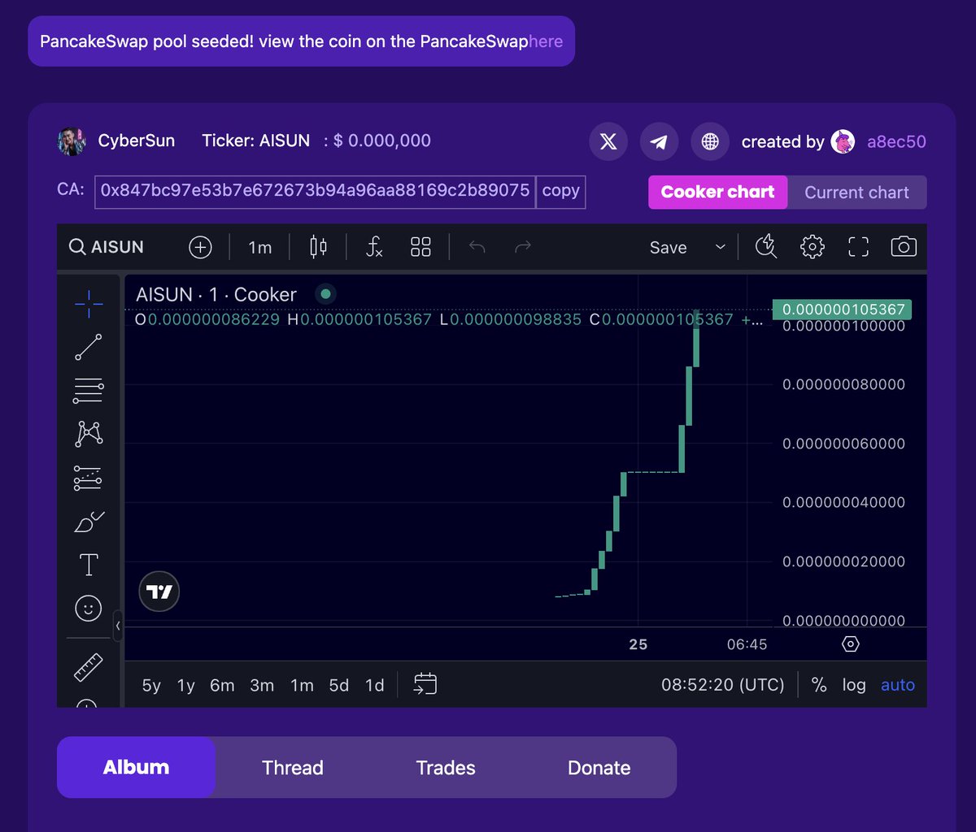
Task: Select the contract address field
Action: [315, 191]
